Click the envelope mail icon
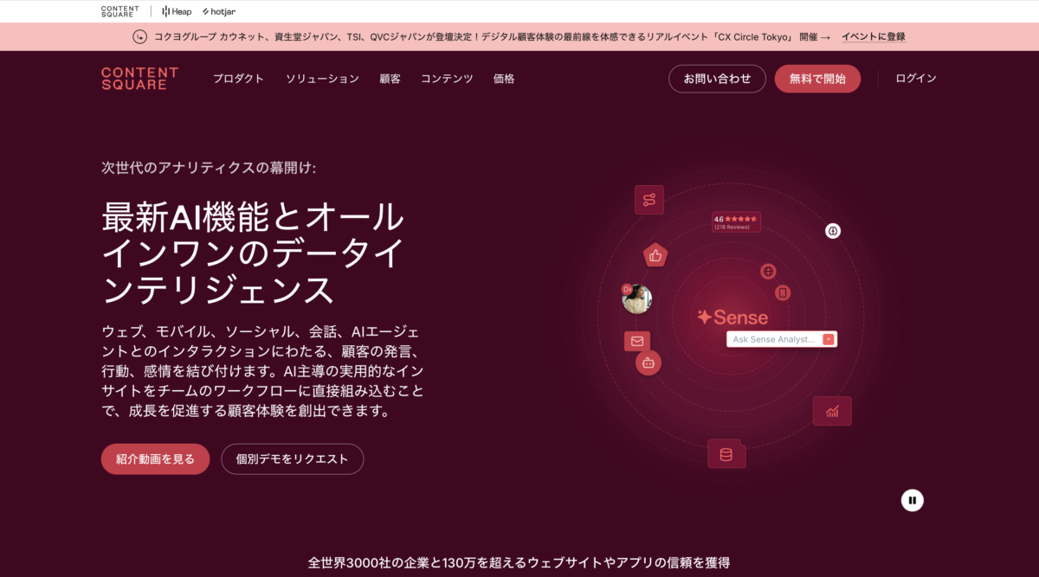Viewport: 1039px width, 577px height. pyautogui.click(x=637, y=341)
